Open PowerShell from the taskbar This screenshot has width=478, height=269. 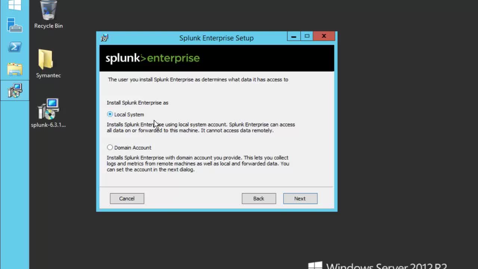tap(15, 47)
